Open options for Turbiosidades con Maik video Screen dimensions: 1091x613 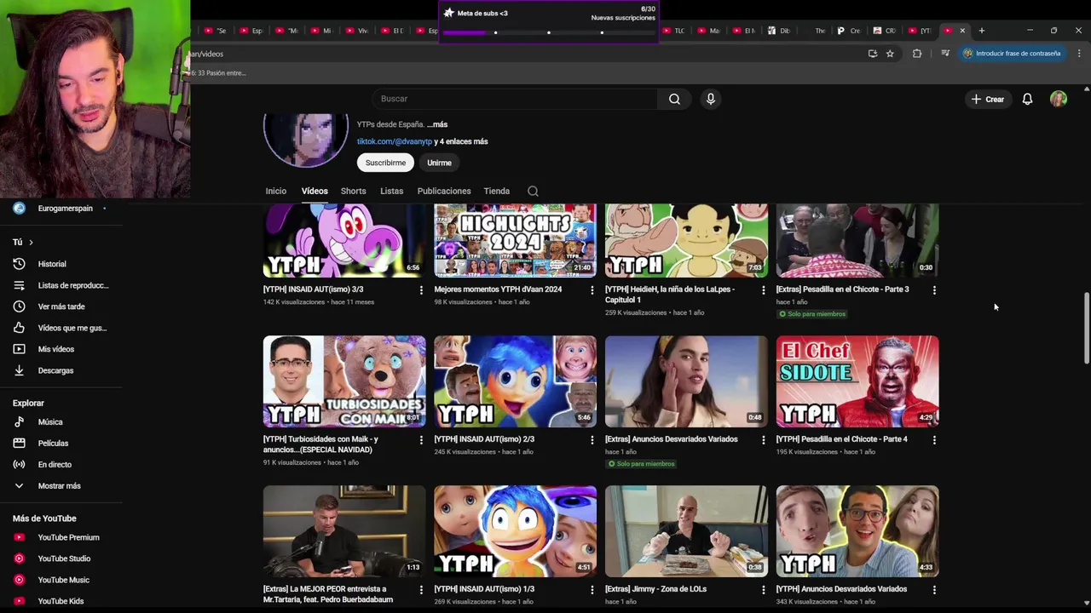tap(420, 440)
